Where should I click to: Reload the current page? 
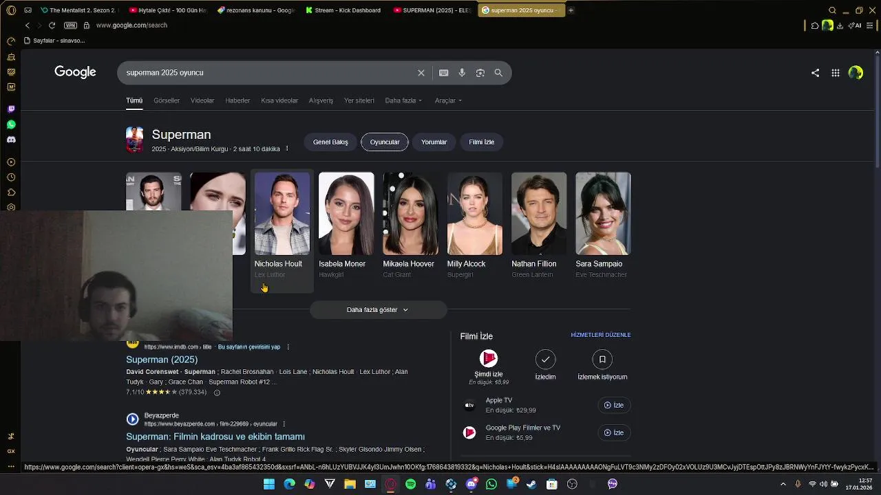pos(52,25)
